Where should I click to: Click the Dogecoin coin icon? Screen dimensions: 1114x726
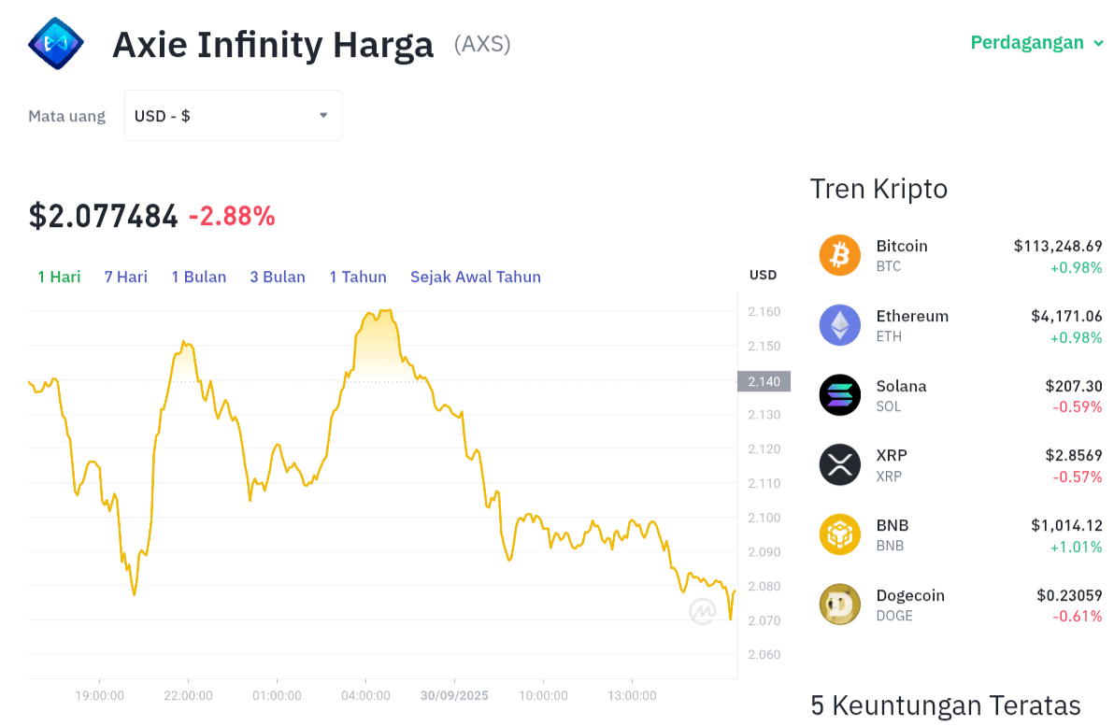839,605
